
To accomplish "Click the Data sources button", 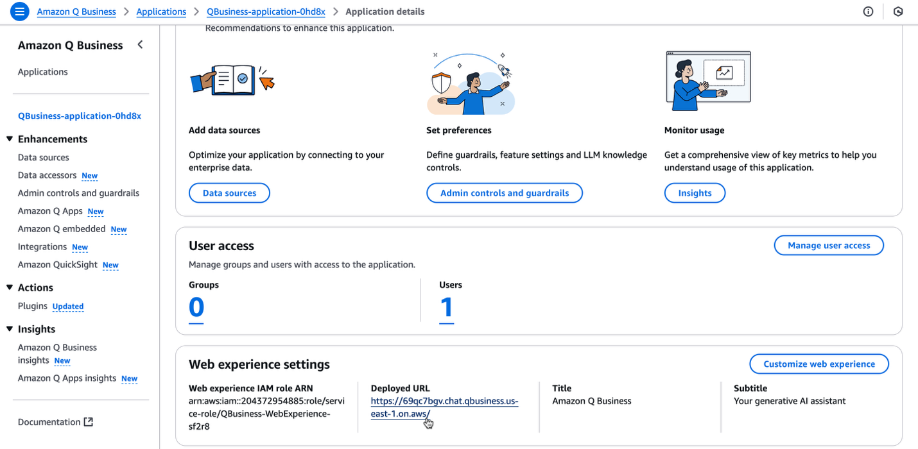I will [229, 193].
